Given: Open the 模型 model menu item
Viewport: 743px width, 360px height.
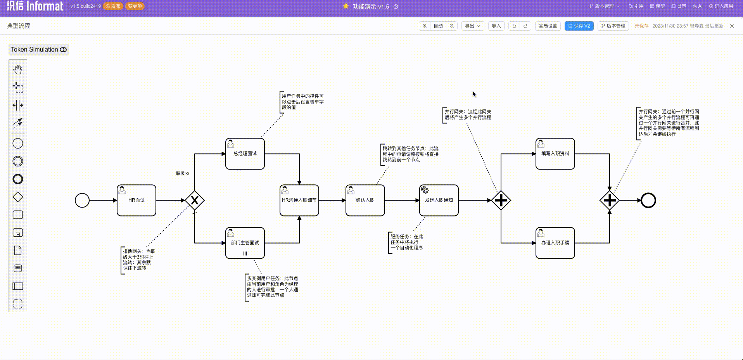Looking at the screenshot, I should [x=657, y=6].
